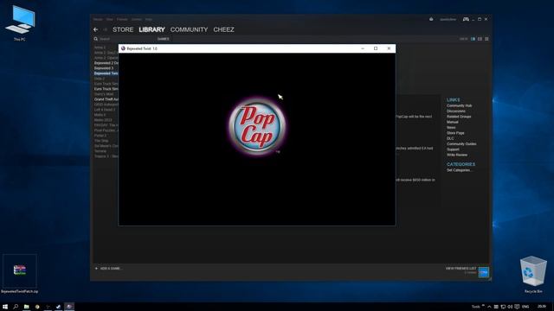Select Garry's Mod in the library list
This screenshot has height=311, width=554.
click(x=104, y=94)
